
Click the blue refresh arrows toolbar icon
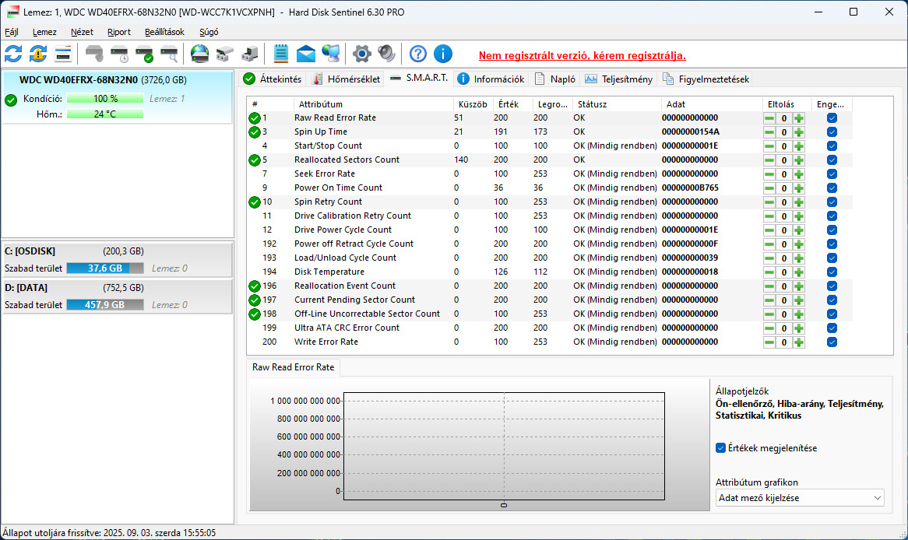(x=13, y=54)
